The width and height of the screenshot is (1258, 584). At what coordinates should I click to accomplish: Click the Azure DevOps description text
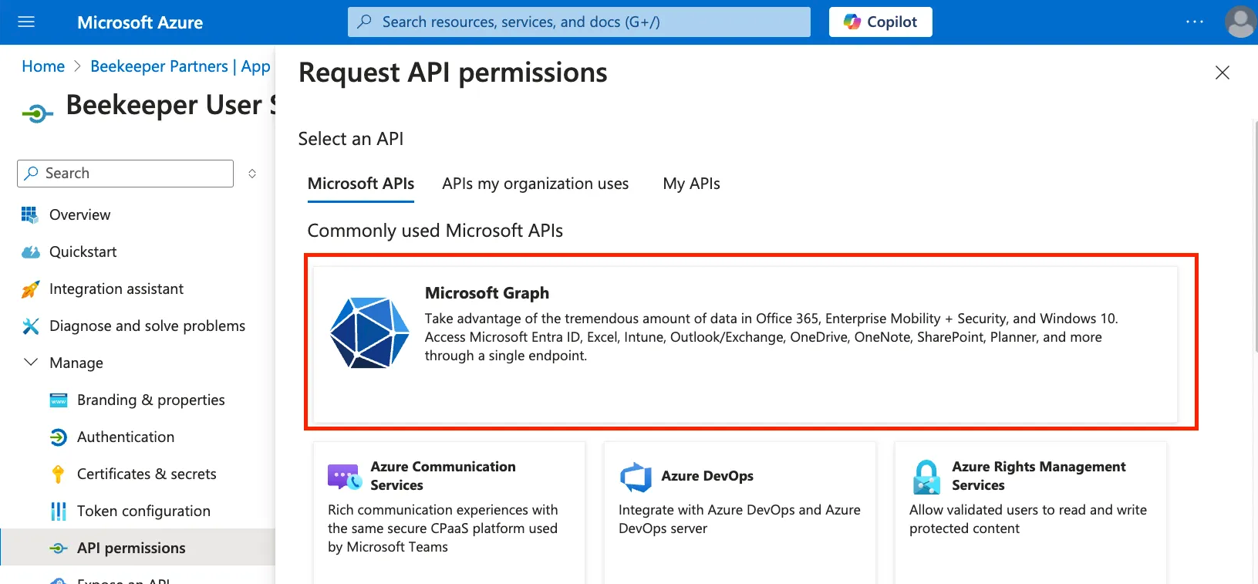[740, 519]
